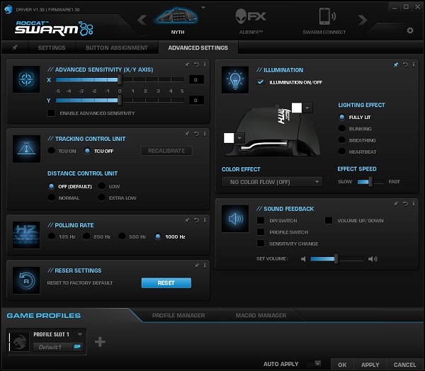Toggle Illumination On/Off checkbox
Viewport: 425px width, 371px height.
pyautogui.click(x=261, y=82)
